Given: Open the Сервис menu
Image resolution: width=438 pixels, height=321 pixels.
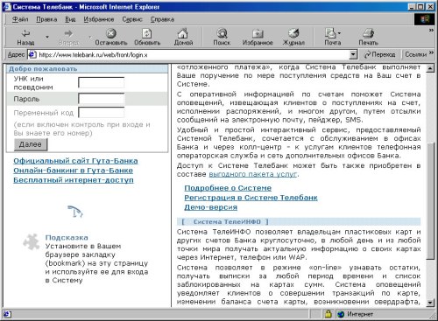Looking at the screenshot, I should coord(132,19).
